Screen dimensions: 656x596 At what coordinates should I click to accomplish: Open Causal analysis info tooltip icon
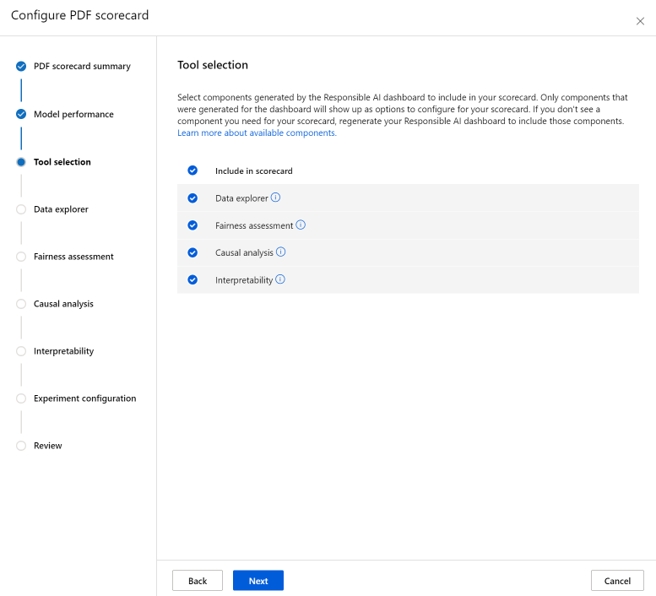coord(281,252)
